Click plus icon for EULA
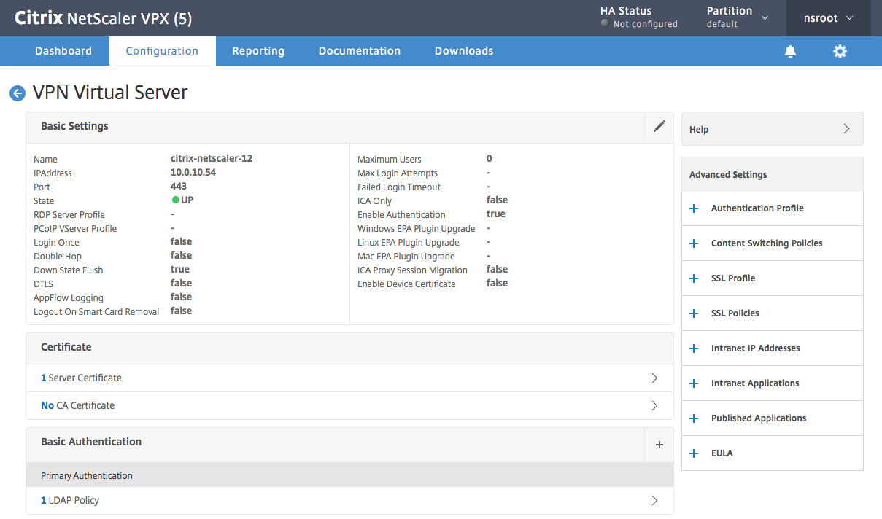882x519 pixels. click(694, 453)
